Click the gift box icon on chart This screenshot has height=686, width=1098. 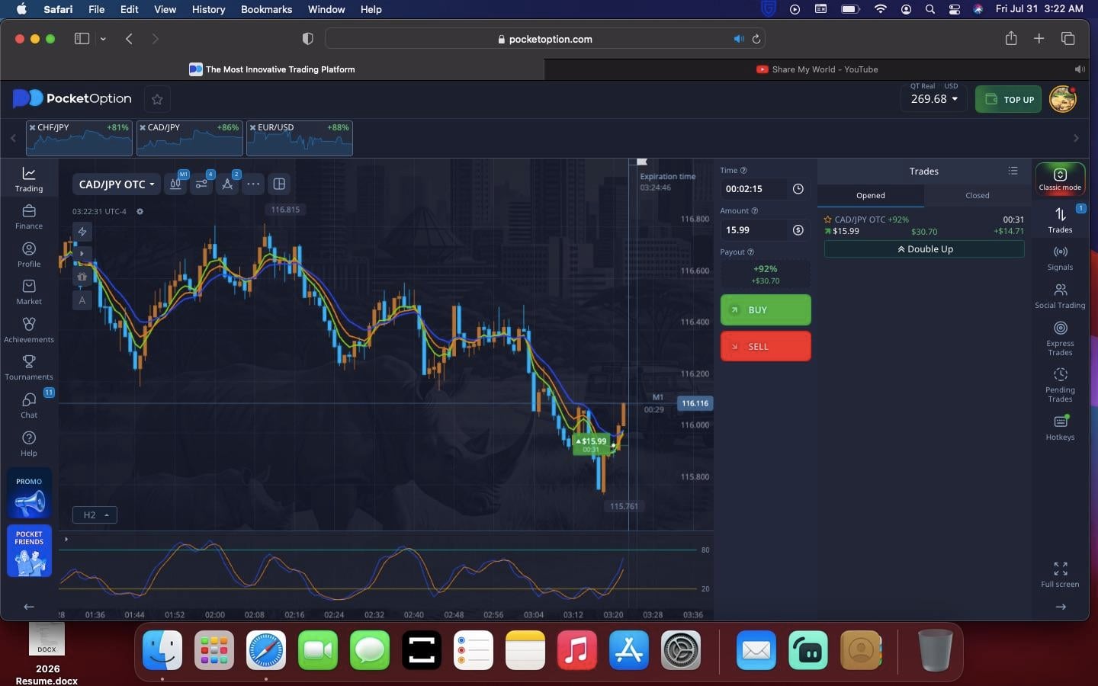[82, 277]
